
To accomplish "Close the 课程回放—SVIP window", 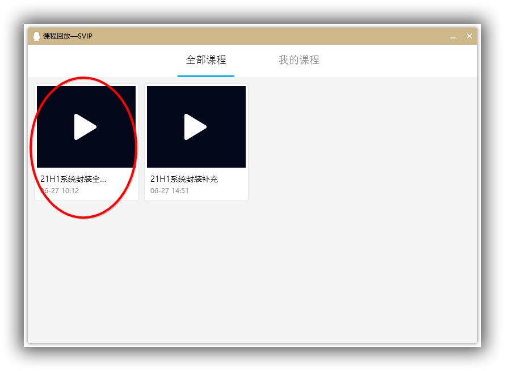I will click(x=469, y=36).
